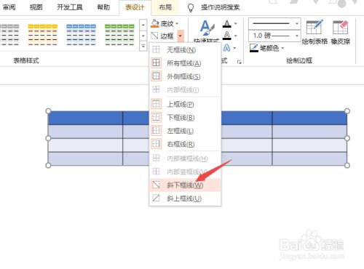Expand the table styles gallery with more button

pyautogui.click(x=143, y=46)
